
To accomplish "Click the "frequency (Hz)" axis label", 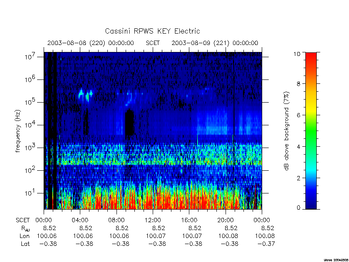I will [18, 131].
